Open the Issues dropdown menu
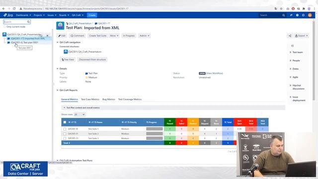Image resolution: width=318 pixels, height=179 pixels. click(x=52, y=15)
